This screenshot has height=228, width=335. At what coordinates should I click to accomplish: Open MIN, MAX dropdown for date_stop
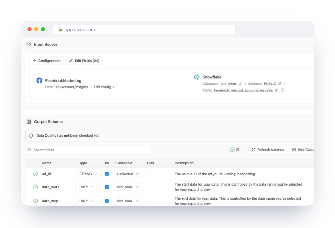coord(128,201)
